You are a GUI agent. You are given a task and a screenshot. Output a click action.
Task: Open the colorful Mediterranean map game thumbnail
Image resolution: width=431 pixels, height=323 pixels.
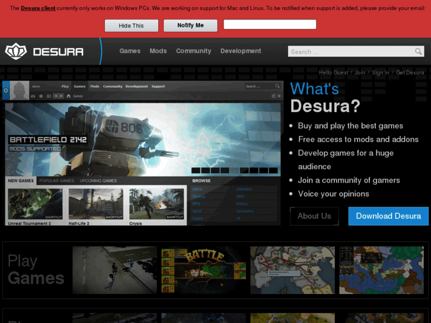(382, 270)
